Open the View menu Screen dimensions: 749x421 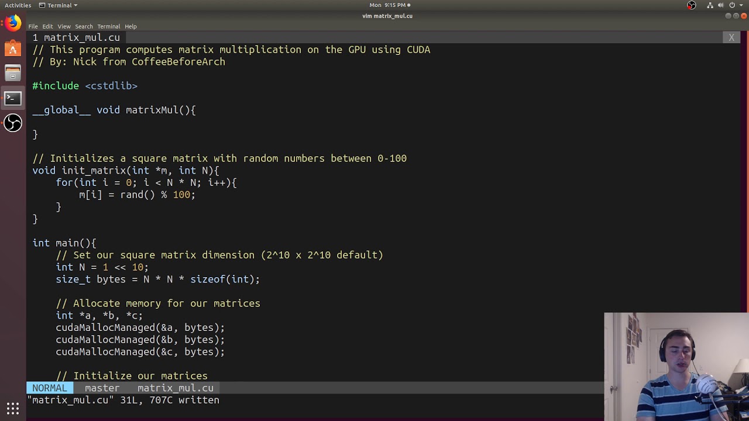point(64,26)
